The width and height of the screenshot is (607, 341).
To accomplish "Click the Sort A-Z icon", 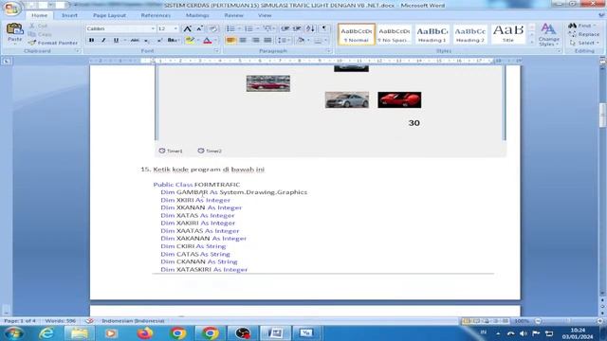I will 310,28.
